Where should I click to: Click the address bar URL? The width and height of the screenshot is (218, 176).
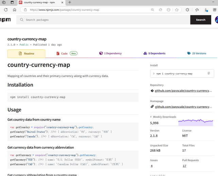point(65,10)
